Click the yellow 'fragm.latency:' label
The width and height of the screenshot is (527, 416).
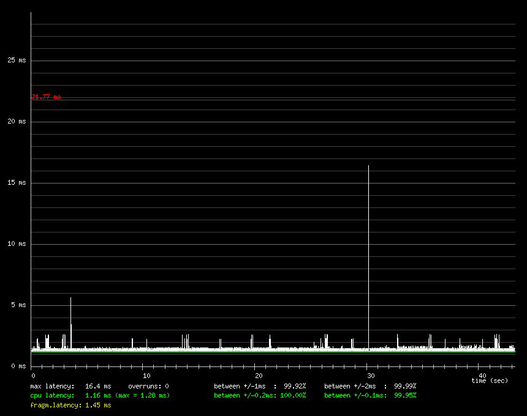(56, 405)
